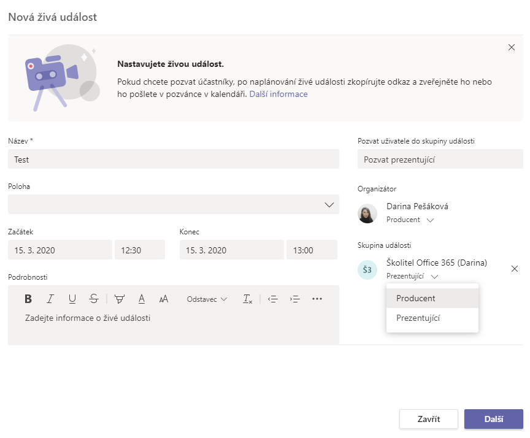Screen dimensions: 530x438
Task: Toggle Školitel Office 365 Prezentující role dropdown
Action: [x=412, y=276]
